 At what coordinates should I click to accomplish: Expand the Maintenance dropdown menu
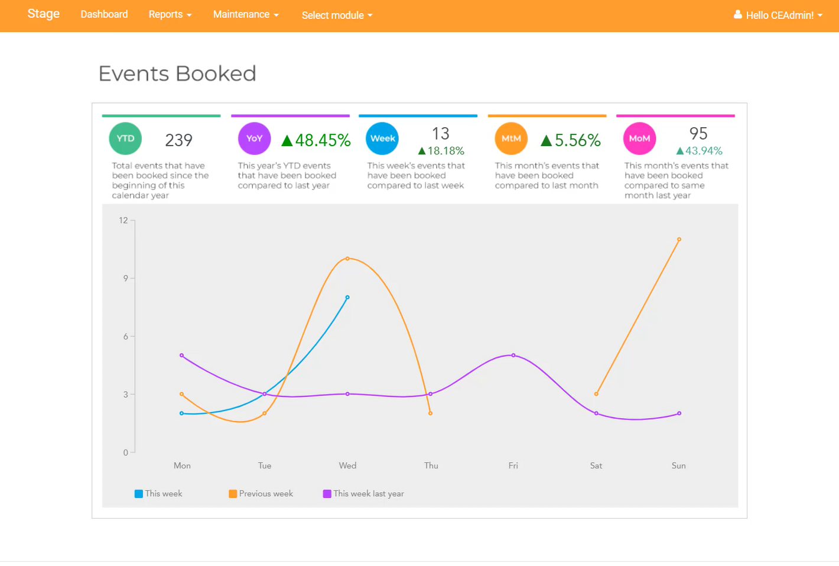point(246,15)
